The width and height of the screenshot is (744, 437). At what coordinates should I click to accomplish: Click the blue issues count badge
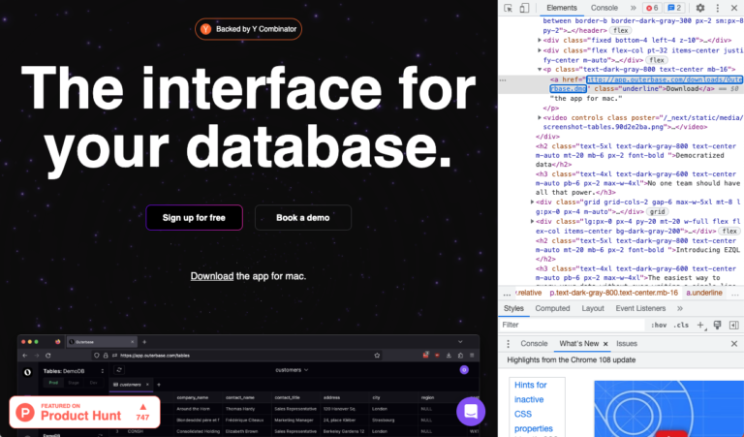click(675, 8)
